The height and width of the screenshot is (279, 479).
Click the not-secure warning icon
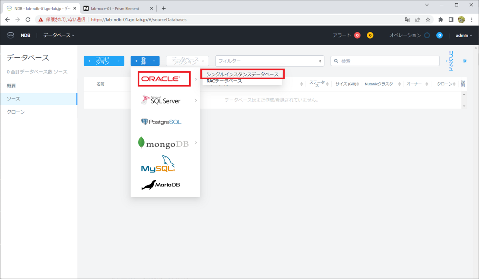tap(41, 20)
